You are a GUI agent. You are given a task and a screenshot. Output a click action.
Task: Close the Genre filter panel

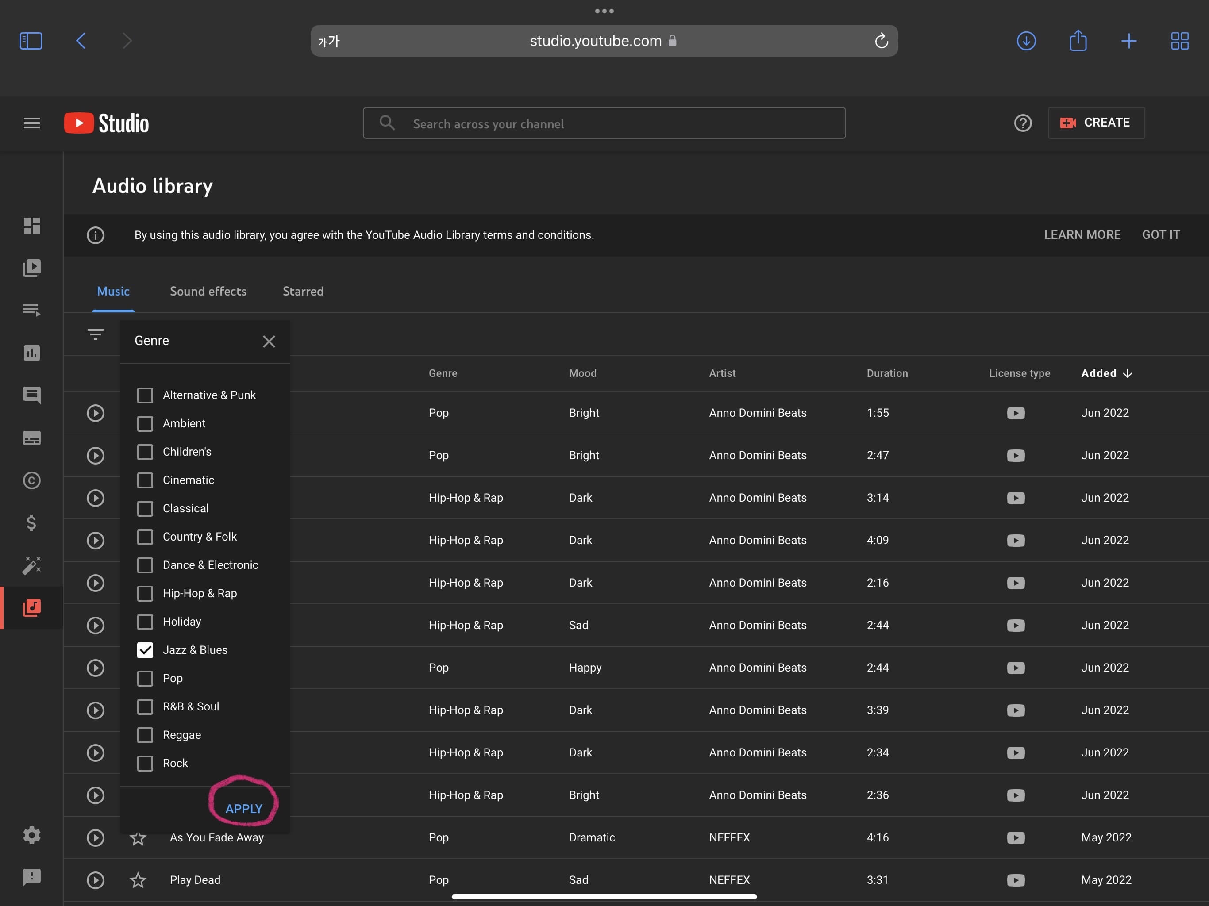268,342
